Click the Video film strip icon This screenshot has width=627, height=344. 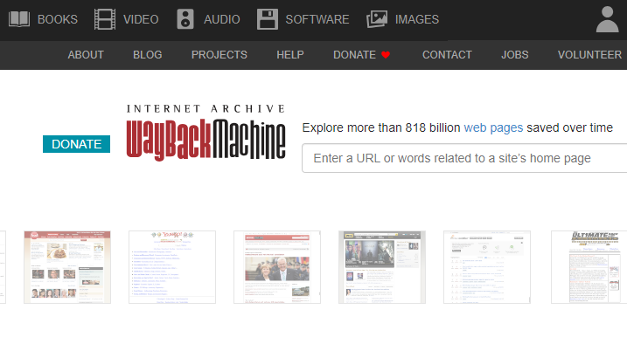click(x=105, y=19)
